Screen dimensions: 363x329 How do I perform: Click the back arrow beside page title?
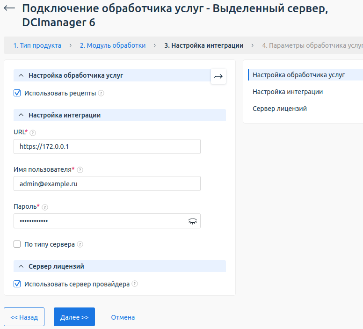click(x=9, y=9)
